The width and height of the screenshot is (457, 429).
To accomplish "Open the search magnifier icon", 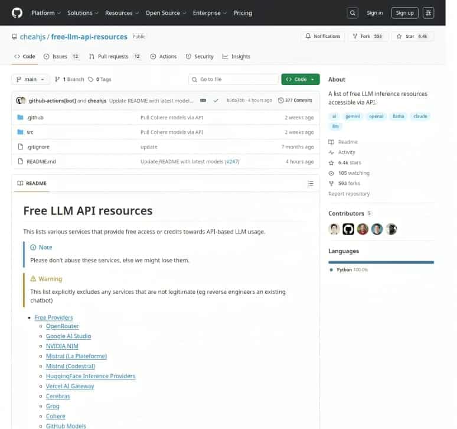I will click(352, 12).
